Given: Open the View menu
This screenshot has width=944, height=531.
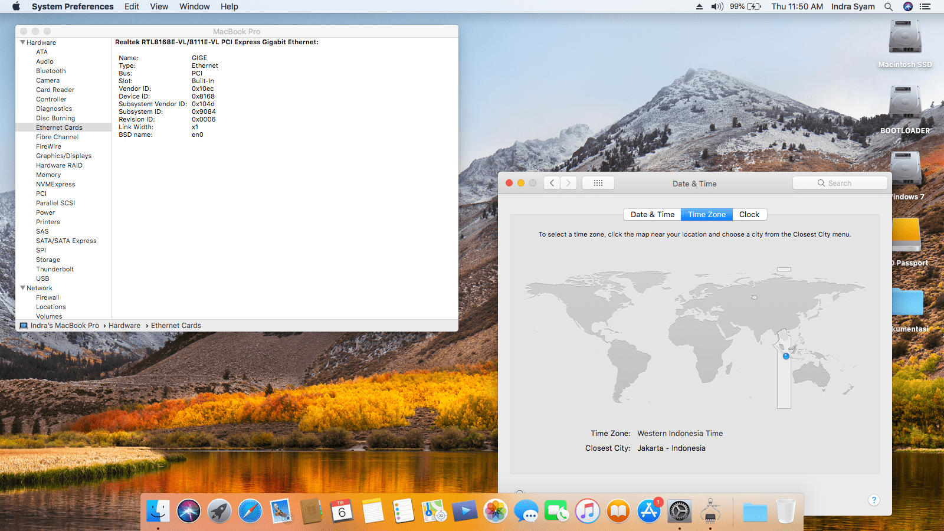Looking at the screenshot, I should (159, 6).
